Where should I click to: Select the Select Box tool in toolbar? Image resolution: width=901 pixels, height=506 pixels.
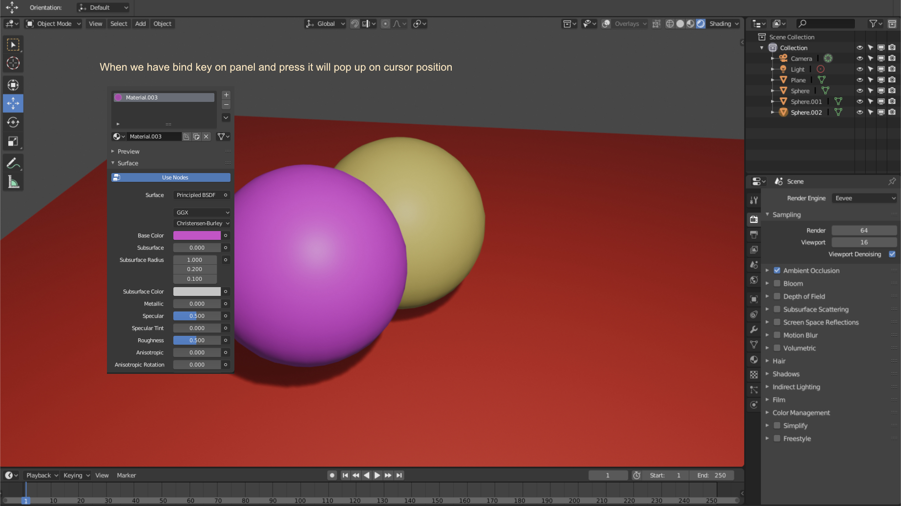point(13,45)
